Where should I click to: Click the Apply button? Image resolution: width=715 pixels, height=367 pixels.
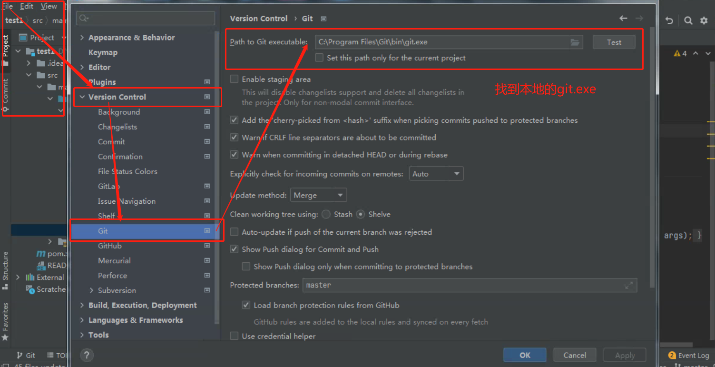point(625,355)
